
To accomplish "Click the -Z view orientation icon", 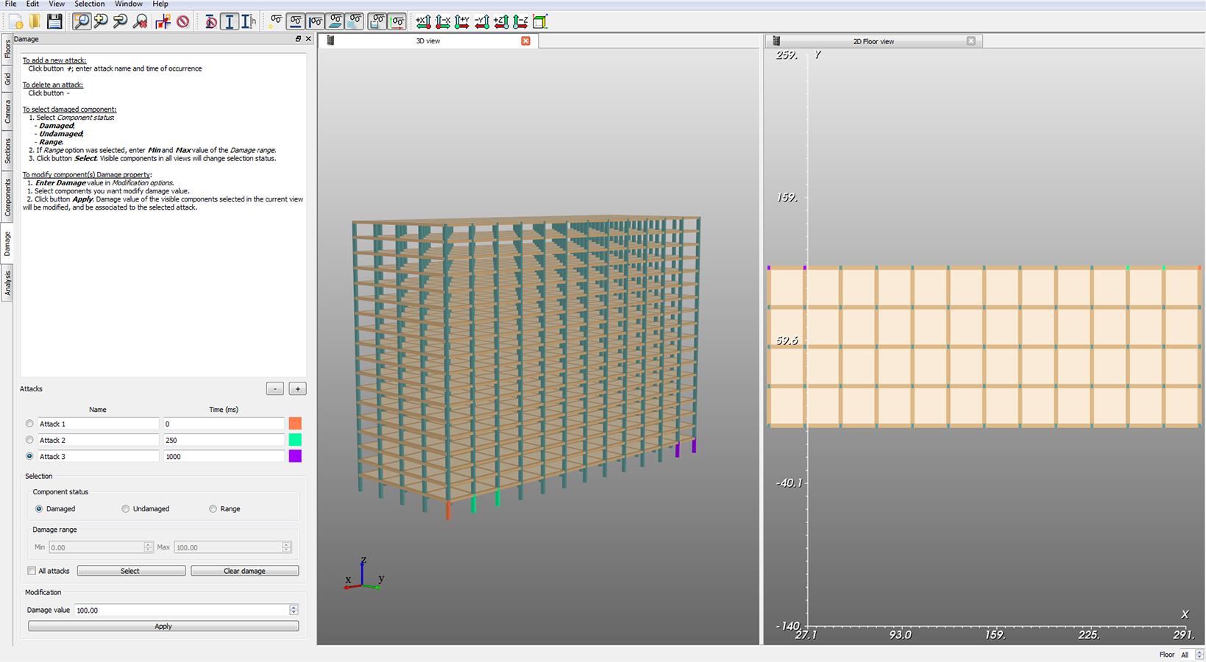I will 520,22.
